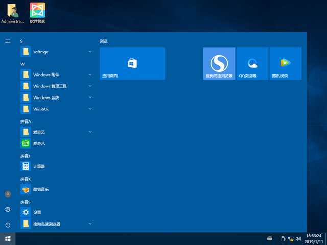The width and height of the screenshot is (327, 245).
Task: Launch the 腾讯视频 tile
Action: click(285, 64)
